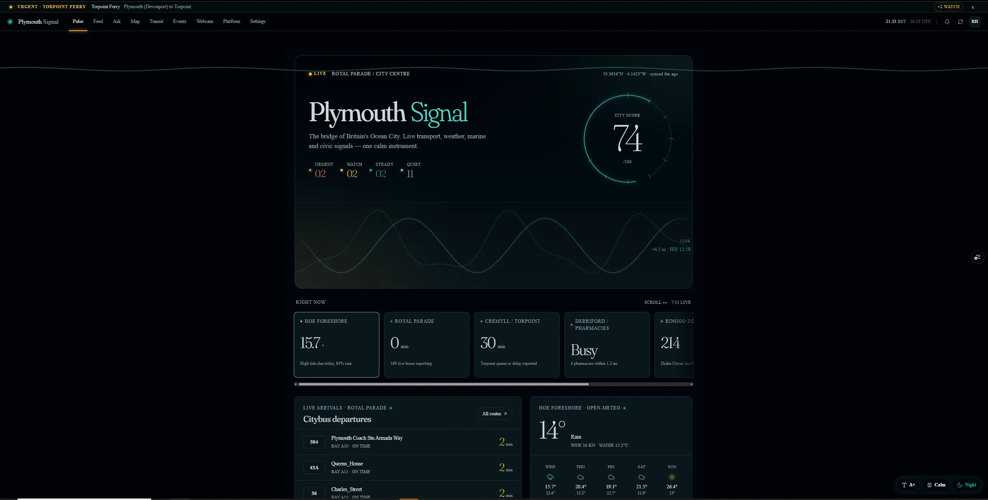Open the 36 Charles_Street departure row
This screenshot has height=500, width=988.
(x=408, y=490)
